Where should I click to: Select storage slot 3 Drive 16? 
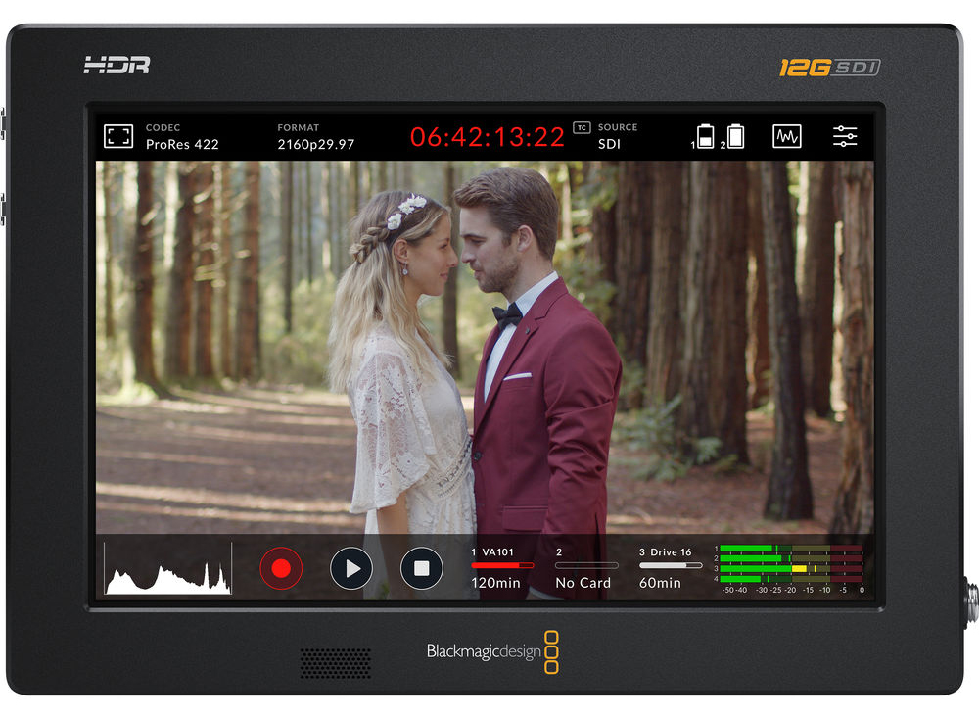coord(670,559)
